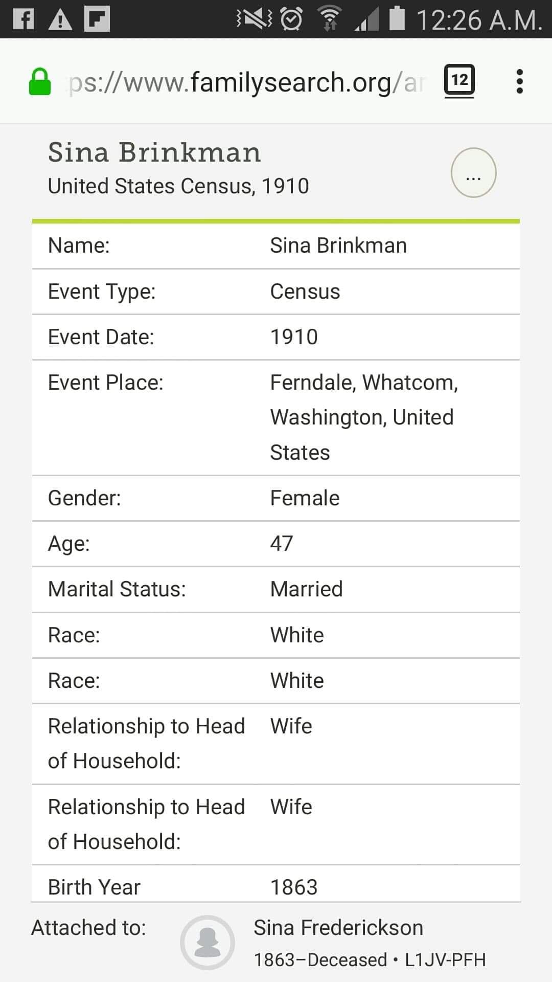Tap the person ID L1JV-PFH
552x982 pixels.
click(x=445, y=960)
